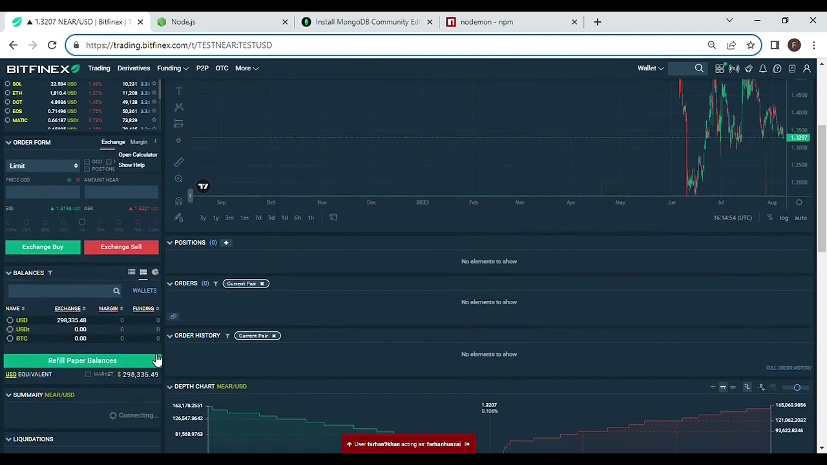Screen dimensions: 827x465
Task: Collapse the BALANCES panel
Action: 8,273
